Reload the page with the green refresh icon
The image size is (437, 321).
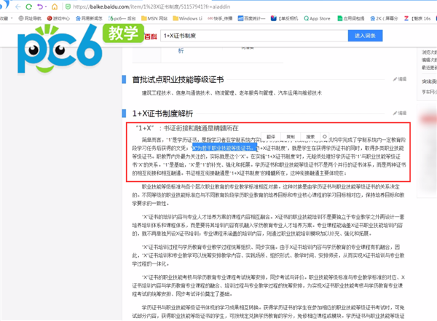click(x=28, y=7)
